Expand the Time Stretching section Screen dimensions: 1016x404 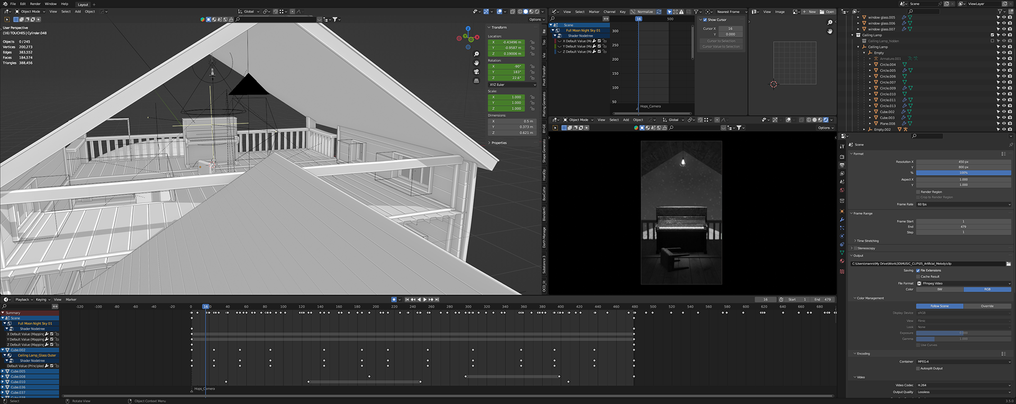pyautogui.click(x=867, y=241)
